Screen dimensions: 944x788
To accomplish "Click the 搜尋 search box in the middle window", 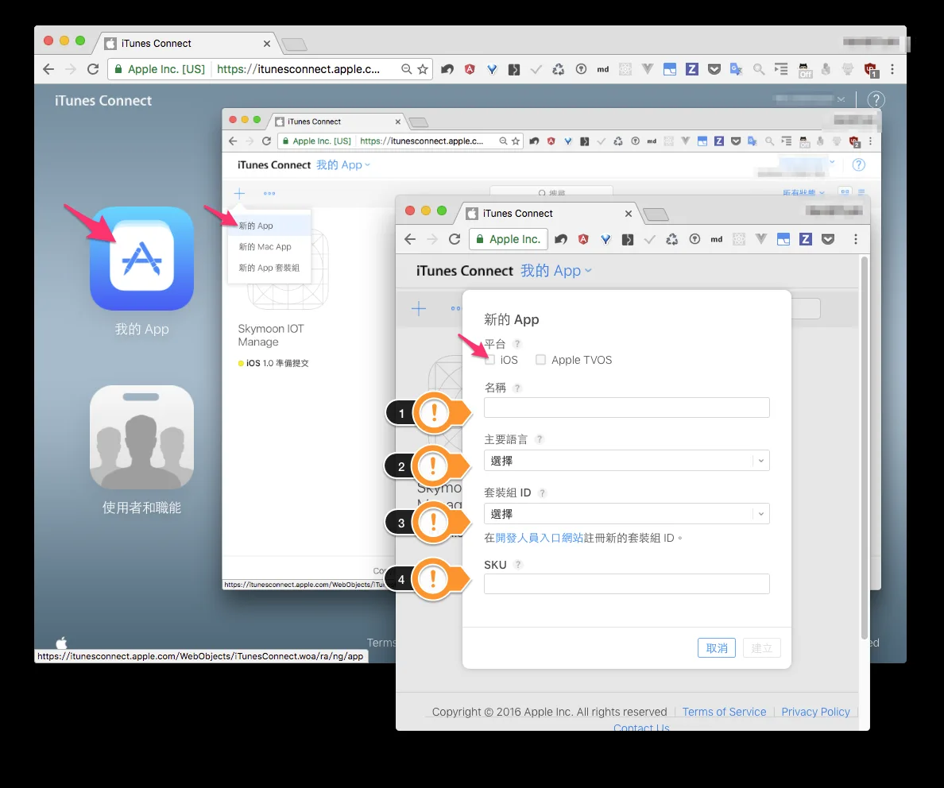I will click(x=551, y=192).
